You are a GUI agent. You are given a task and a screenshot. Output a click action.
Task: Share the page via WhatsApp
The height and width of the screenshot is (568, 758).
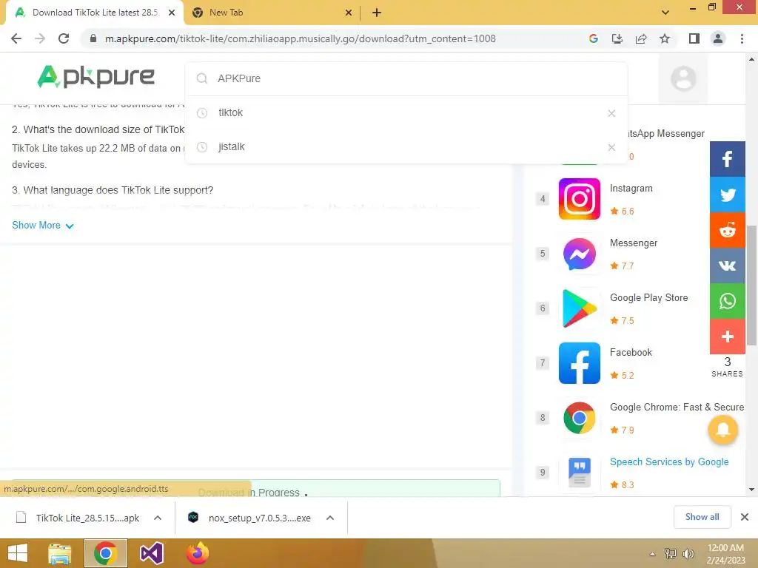pyautogui.click(x=727, y=301)
